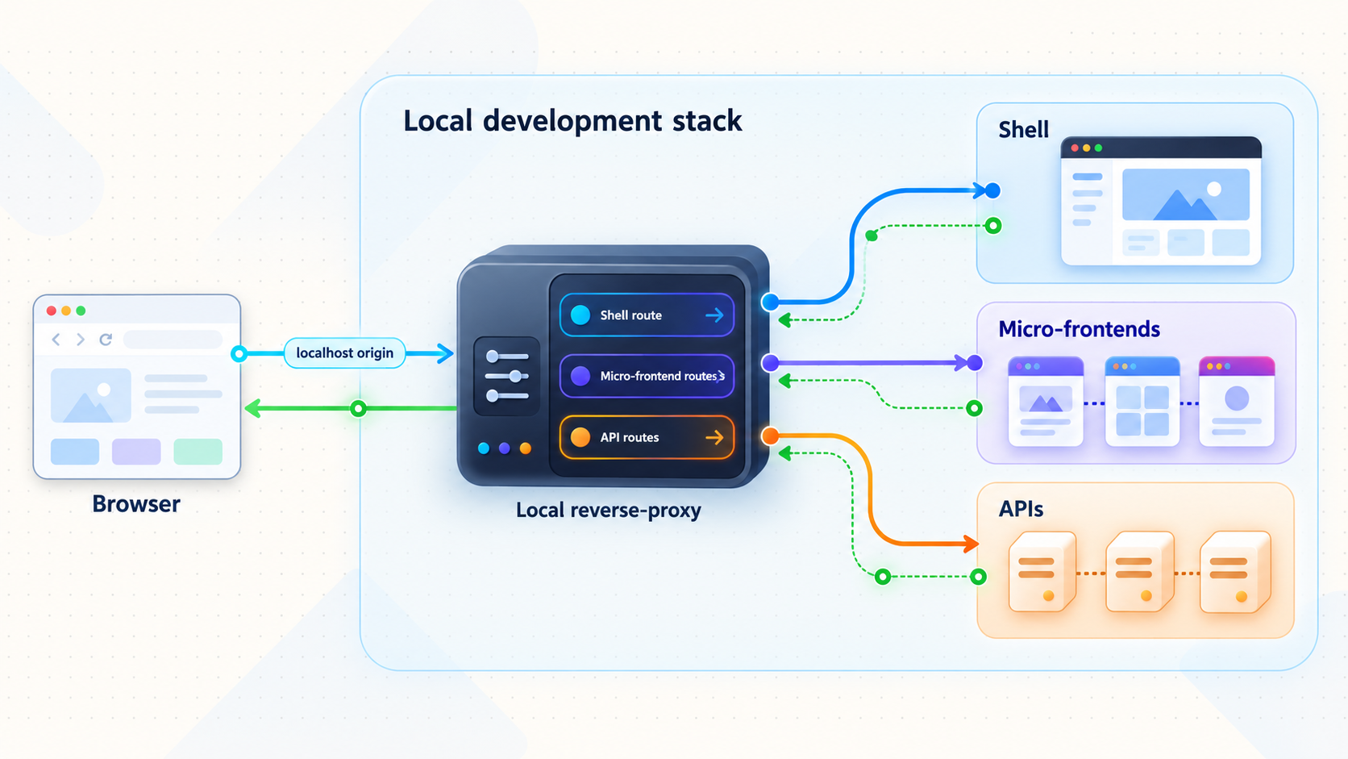Viewport: 1348px width, 759px height.
Task: Click the browser forward arrow
Action: pos(81,340)
